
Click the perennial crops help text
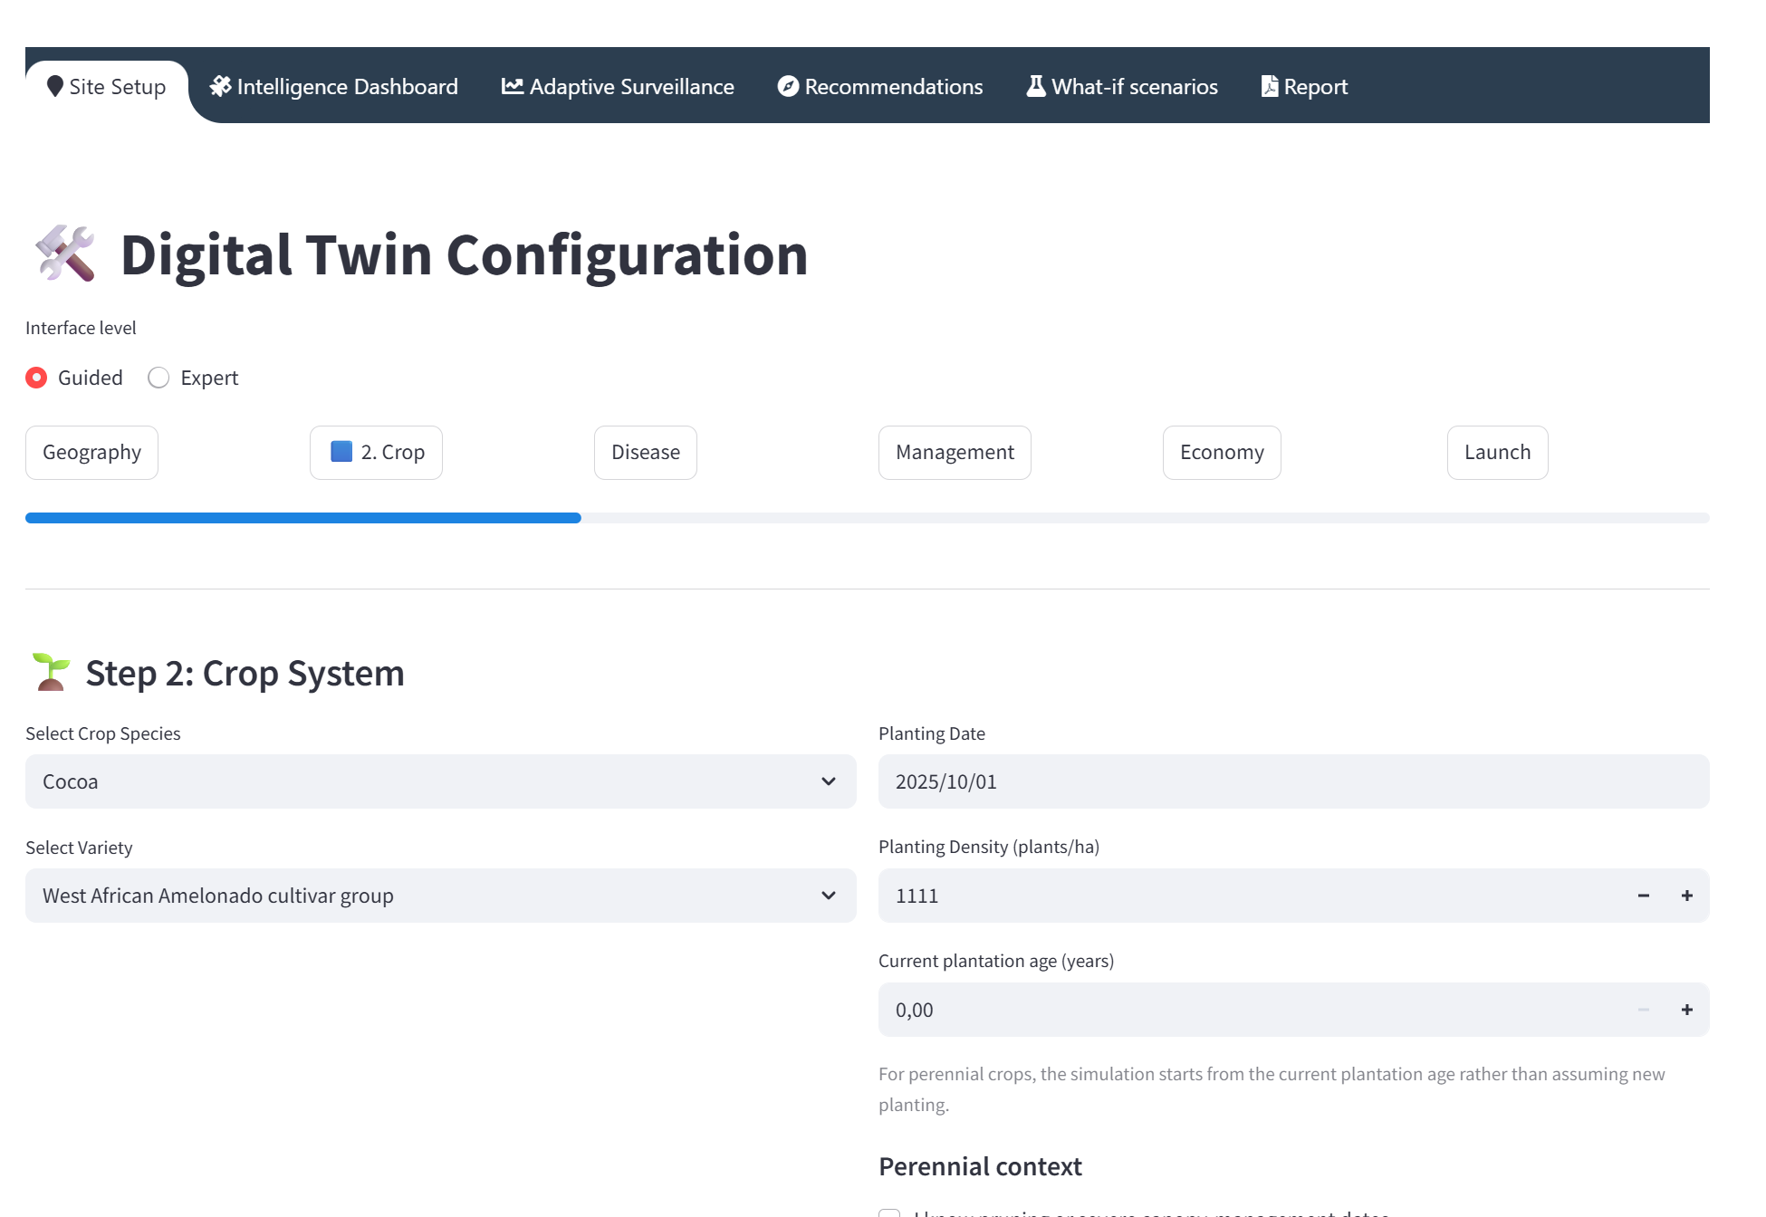(x=1272, y=1089)
